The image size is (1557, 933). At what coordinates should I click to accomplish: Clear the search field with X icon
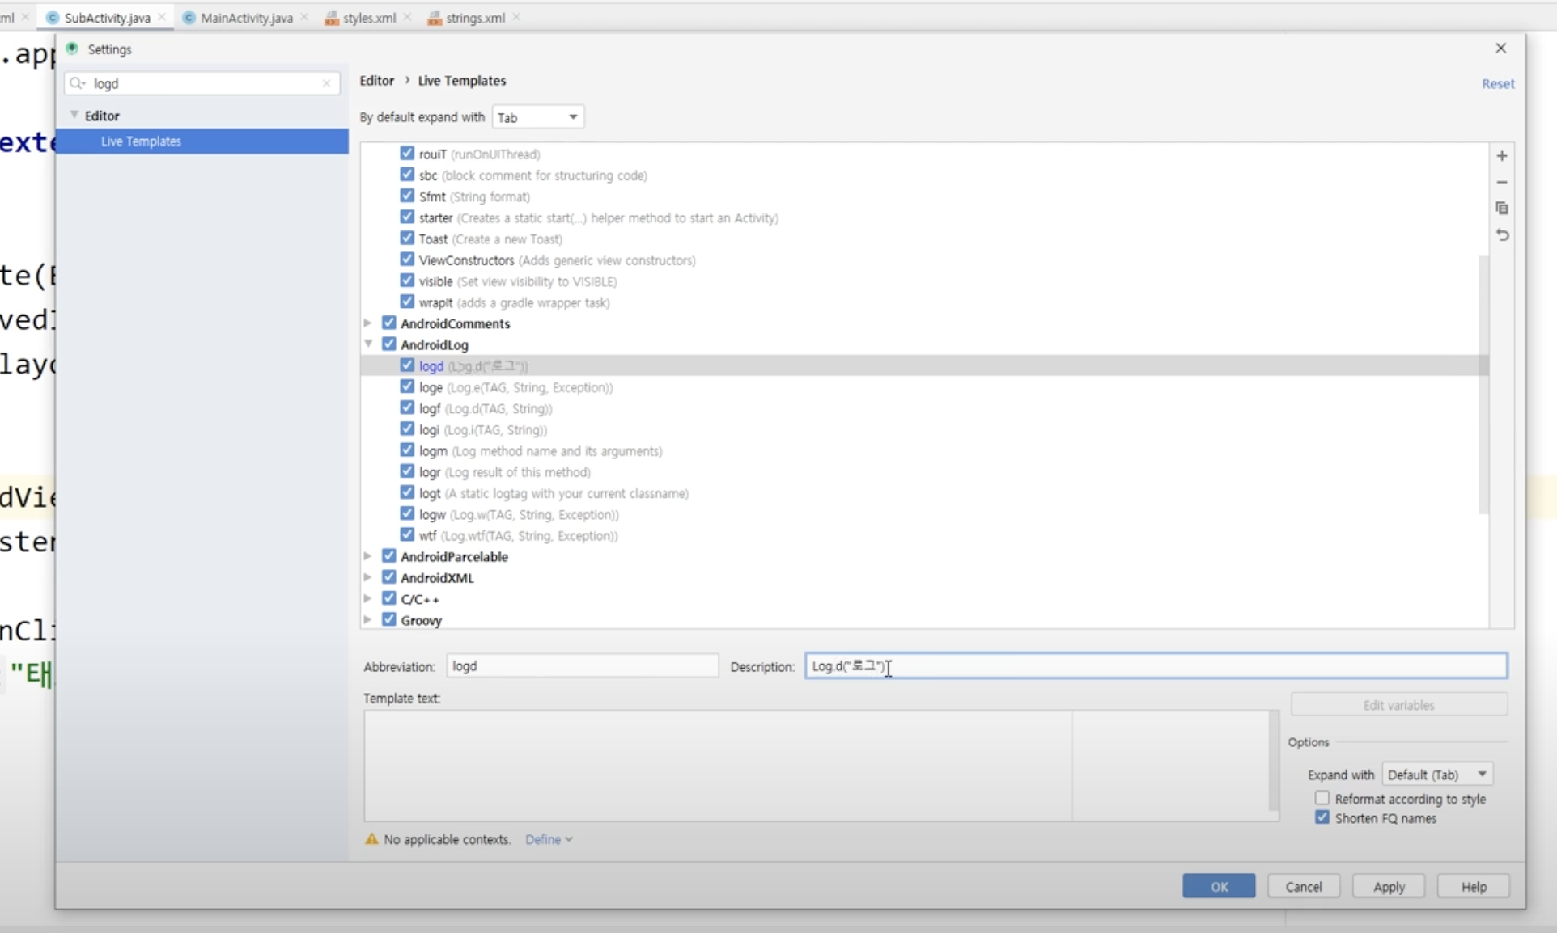tap(326, 83)
